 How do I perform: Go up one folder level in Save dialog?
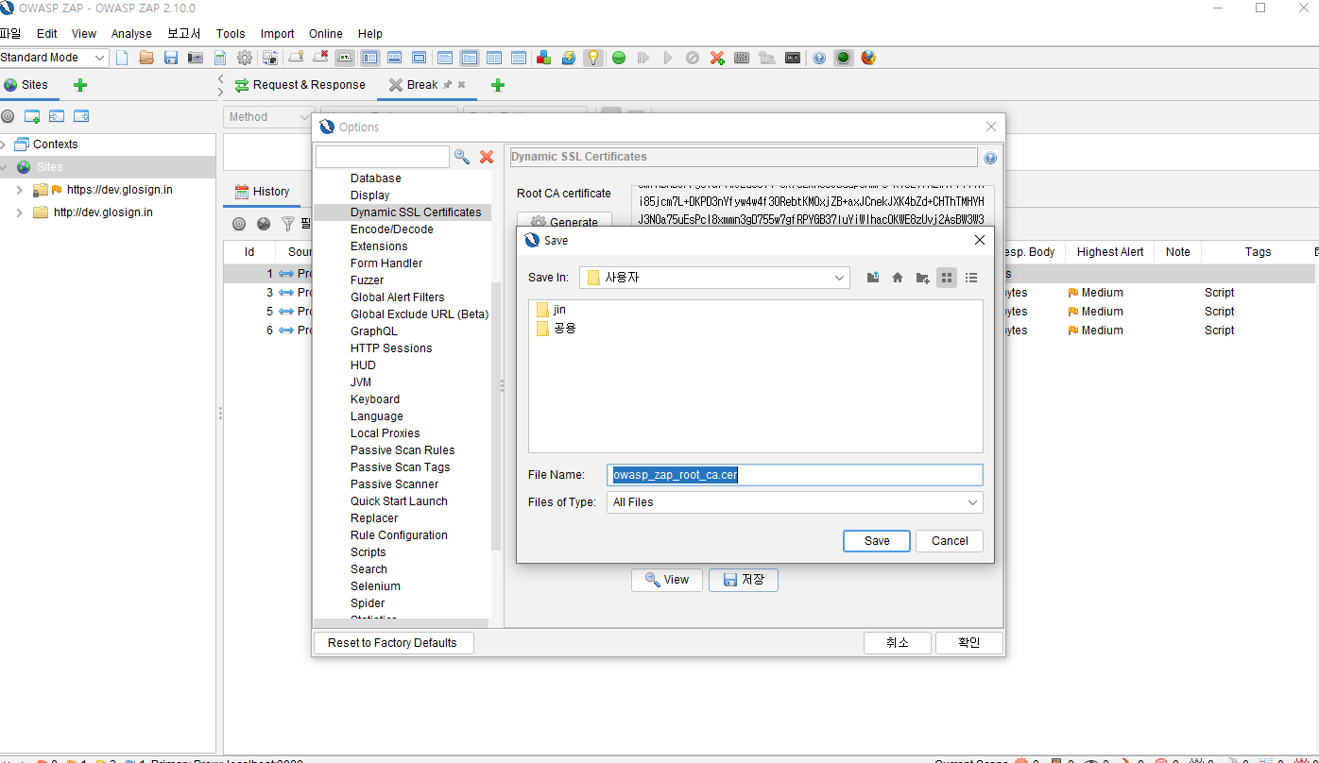tap(872, 278)
